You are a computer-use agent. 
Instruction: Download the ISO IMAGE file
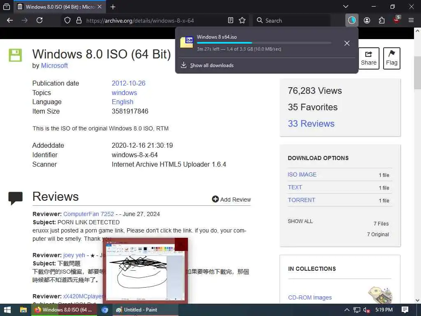pos(302,174)
